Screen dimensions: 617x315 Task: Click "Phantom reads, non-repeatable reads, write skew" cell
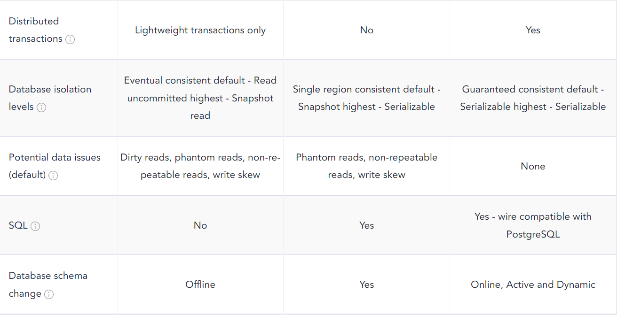pyautogui.click(x=366, y=166)
